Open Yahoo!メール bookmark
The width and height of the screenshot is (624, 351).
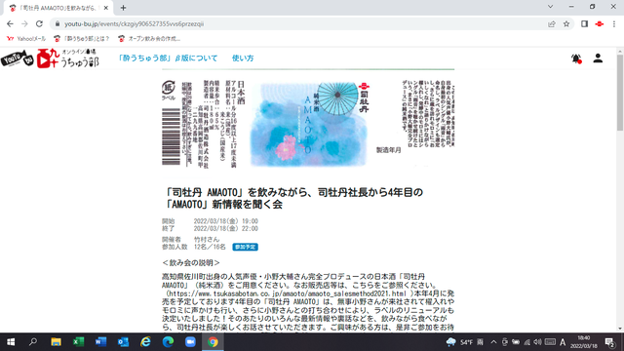click(x=26, y=39)
